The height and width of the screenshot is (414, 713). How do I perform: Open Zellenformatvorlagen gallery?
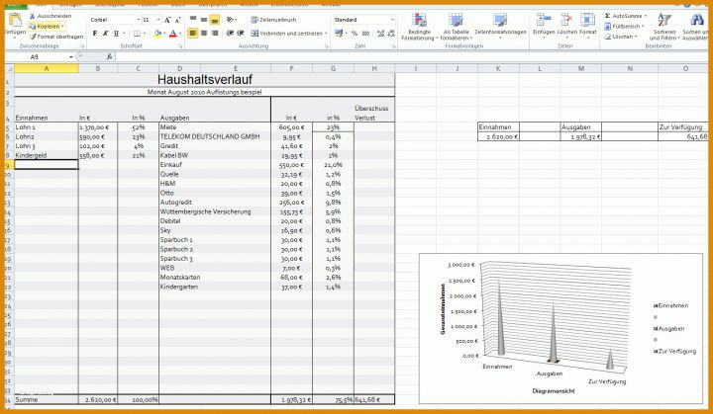point(500,27)
